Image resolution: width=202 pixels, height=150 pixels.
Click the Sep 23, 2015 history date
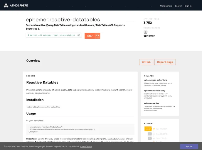(x=162, y=134)
